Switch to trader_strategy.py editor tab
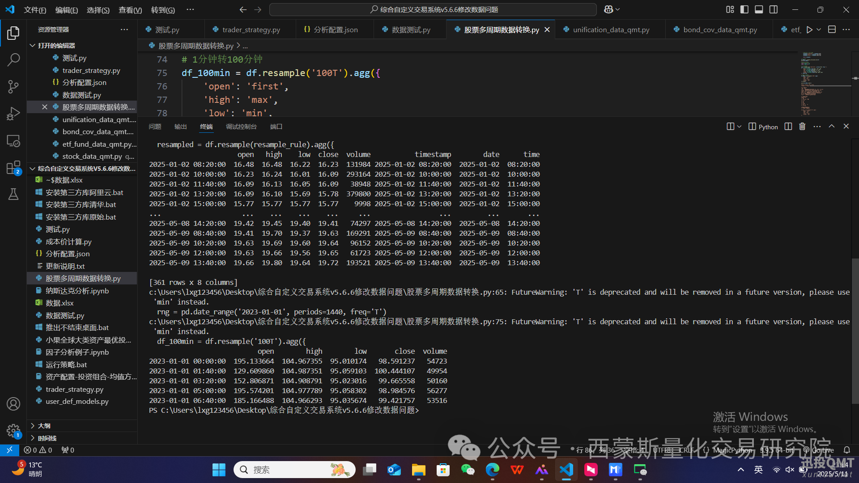The image size is (859, 483). tap(251, 30)
